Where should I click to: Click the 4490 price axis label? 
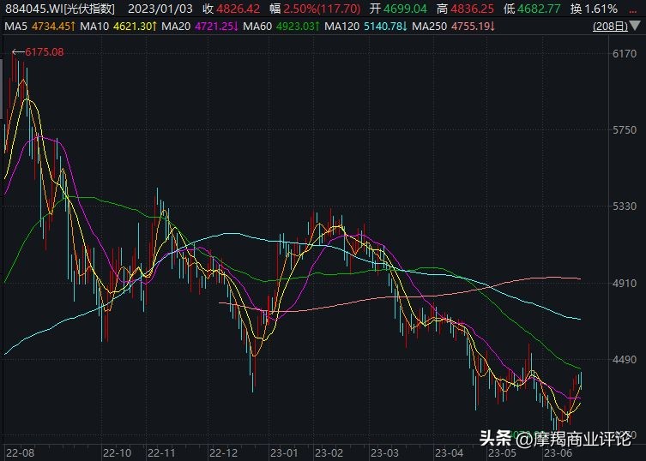[x=625, y=359]
